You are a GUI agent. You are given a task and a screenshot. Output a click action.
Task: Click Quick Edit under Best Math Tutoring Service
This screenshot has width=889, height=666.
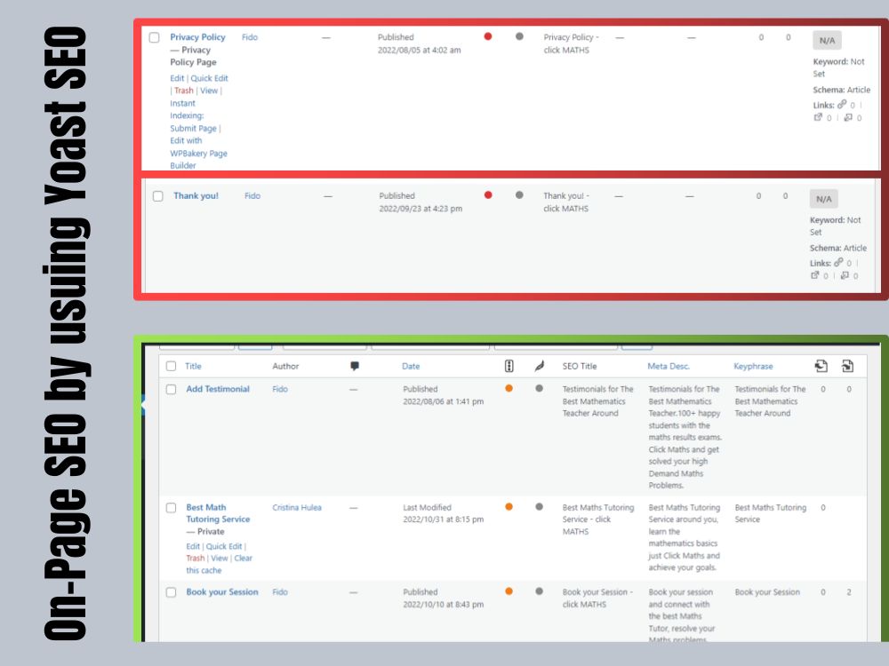(x=224, y=546)
